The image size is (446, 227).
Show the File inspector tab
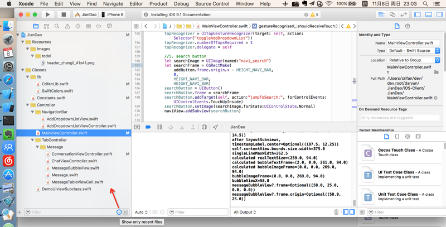click(397, 26)
